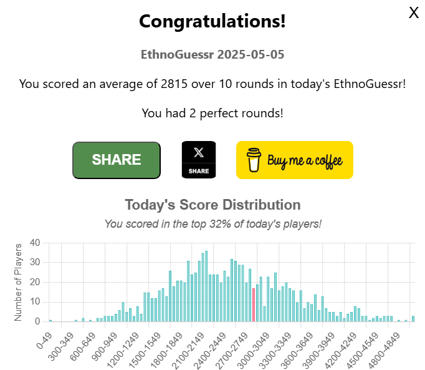Click the 0-49 axis label
425x370 pixels.
pyautogui.click(x=44, y=341)
